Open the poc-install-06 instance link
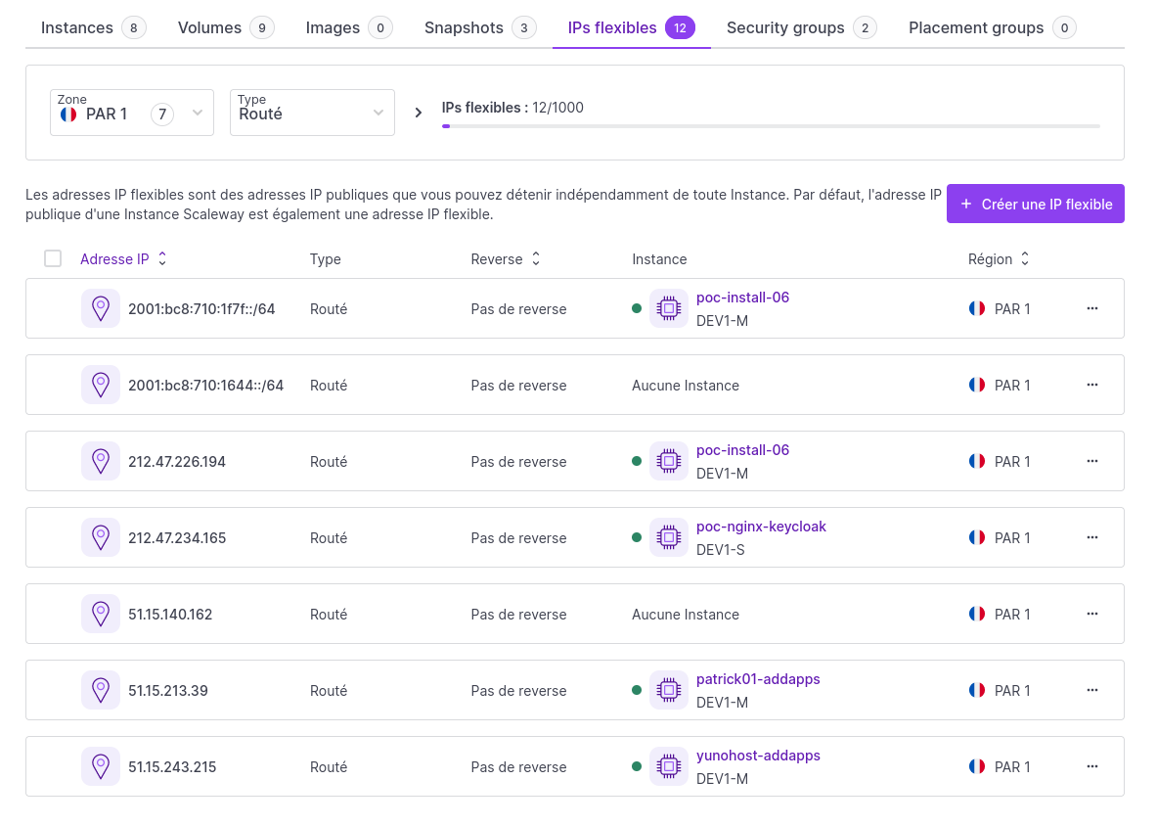1157x826 pixels. pyautogui.click(x=742, y=297)
